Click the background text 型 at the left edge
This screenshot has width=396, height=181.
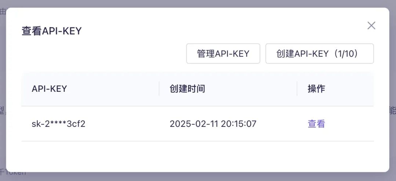click(x=3, y=110)
